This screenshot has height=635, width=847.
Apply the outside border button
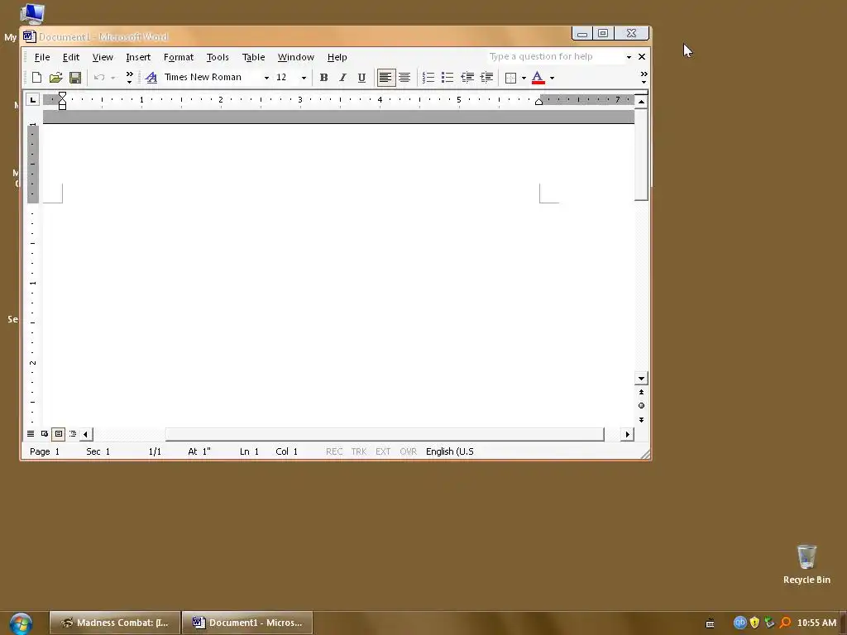(510, 78)
